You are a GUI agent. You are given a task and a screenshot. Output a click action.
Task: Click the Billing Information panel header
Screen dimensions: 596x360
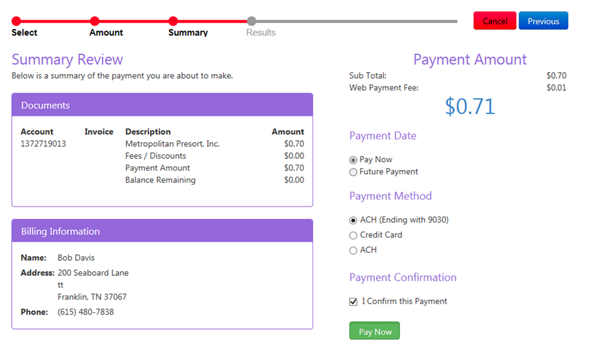162,231
